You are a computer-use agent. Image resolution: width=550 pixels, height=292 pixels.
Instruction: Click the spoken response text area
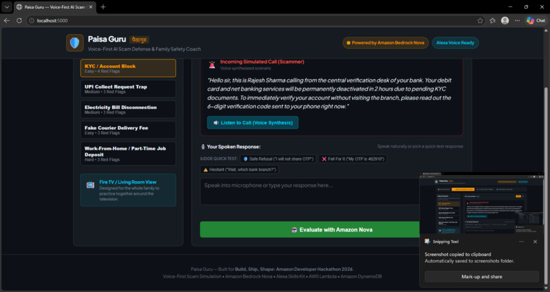pyautogui.click(x=310, y=191)
